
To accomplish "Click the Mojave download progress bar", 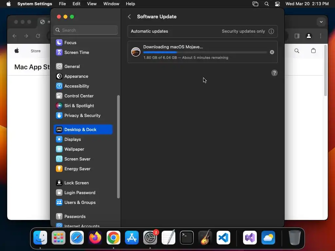I will 205,52.
